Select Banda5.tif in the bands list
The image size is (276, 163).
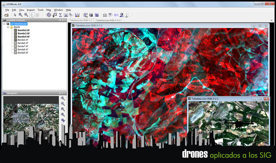(x=23, y=40)
